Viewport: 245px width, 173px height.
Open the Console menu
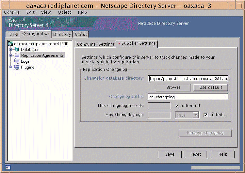(x=12, y=12)
